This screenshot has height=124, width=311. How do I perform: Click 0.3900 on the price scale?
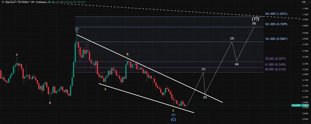click(305, 51)
